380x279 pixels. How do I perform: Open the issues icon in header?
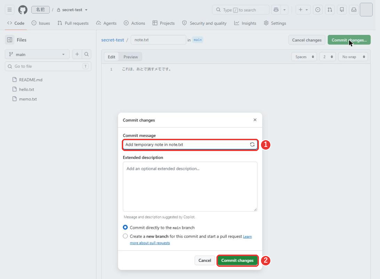(x=318, y=10)
